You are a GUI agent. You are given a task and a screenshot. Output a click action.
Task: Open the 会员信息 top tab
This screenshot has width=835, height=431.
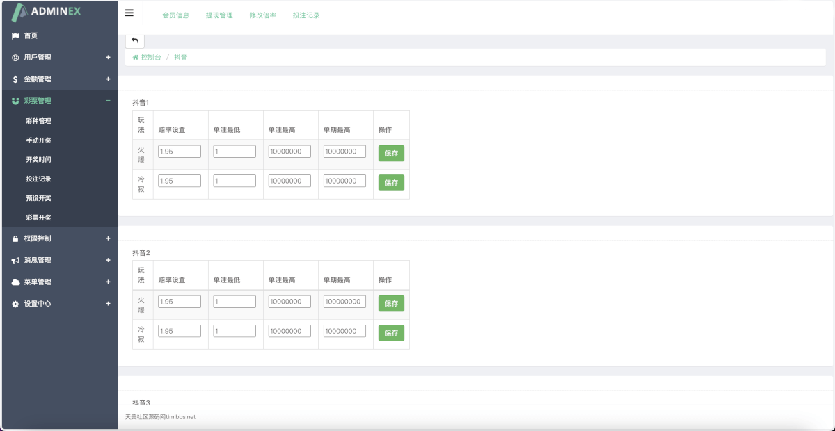pos(175,15)
